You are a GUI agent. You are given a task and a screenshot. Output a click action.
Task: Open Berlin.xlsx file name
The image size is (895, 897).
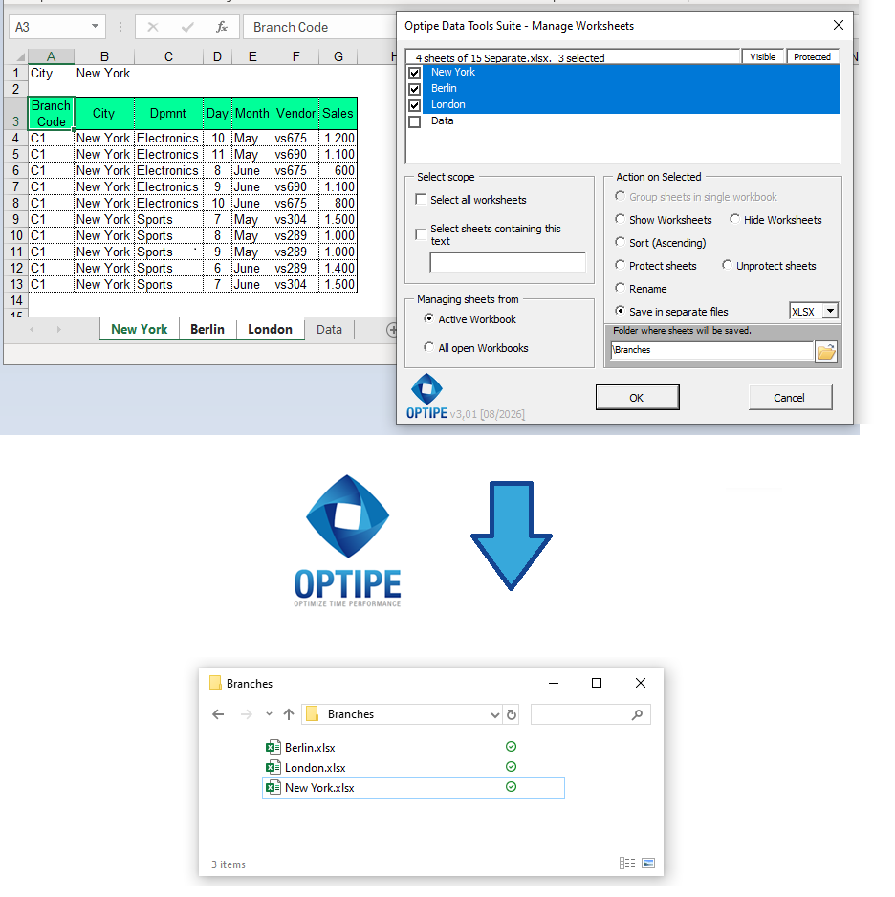pos(310,748)
